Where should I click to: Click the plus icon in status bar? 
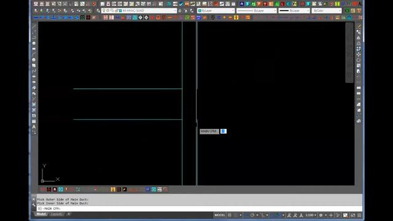pyautogui.click(x=331, y=215)
